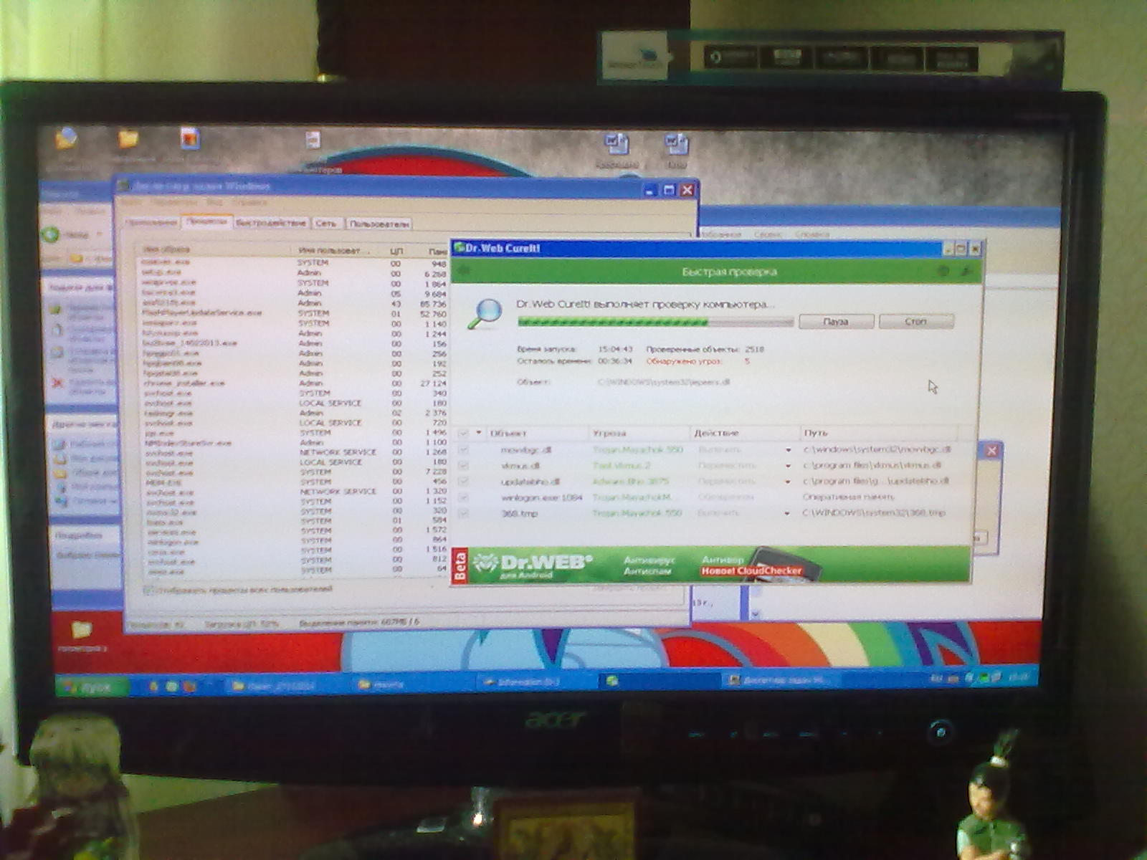Stop the scan with the Стоп button

pyautogui.click(x=915, y=321)
